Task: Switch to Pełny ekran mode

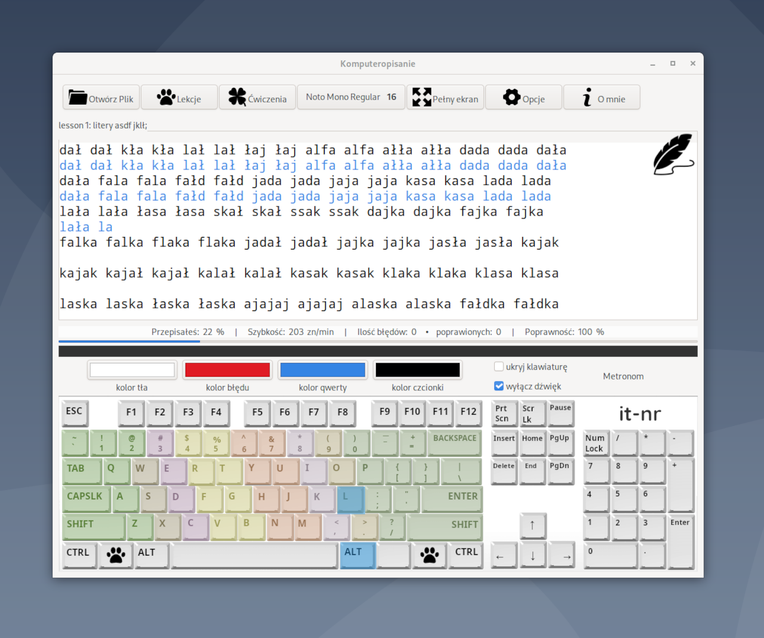Action: pyautogui.click(x=445, y=97)
